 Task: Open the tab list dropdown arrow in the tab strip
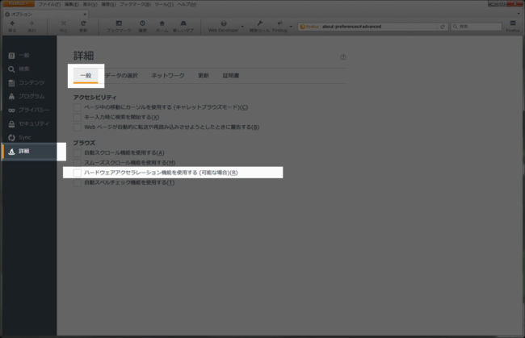[519, 14]
